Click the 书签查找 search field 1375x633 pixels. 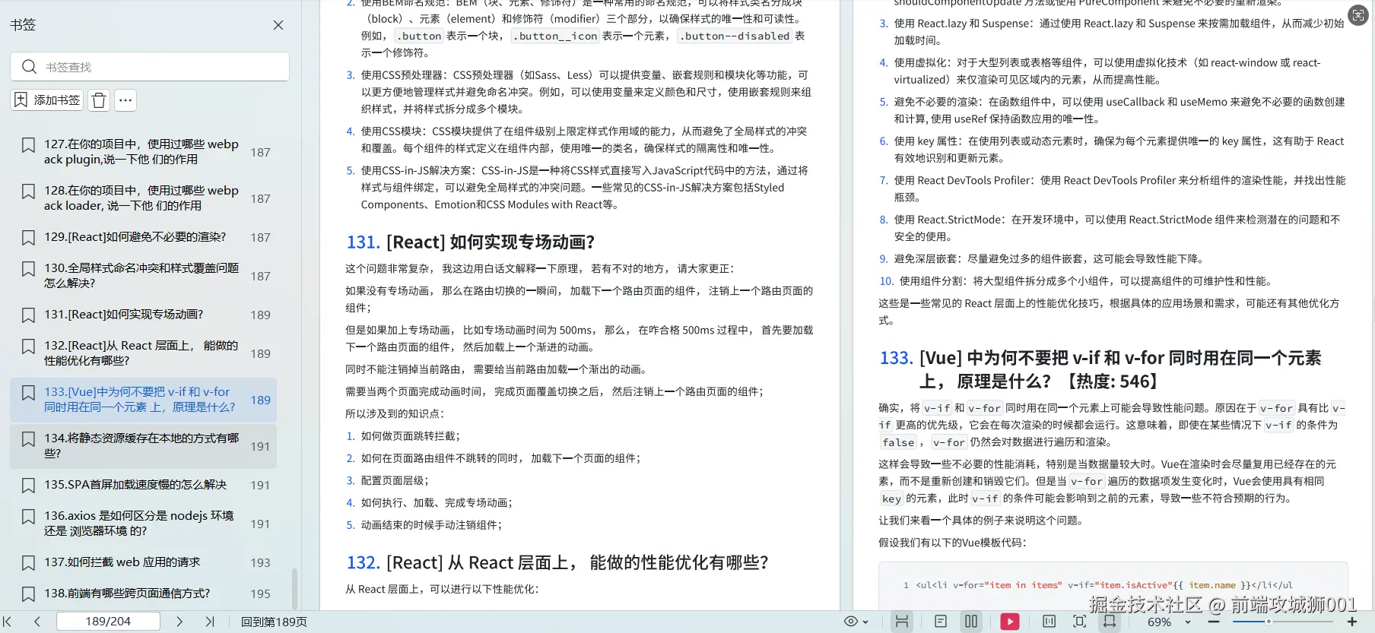pyautogui.click(x=150, y=67)
